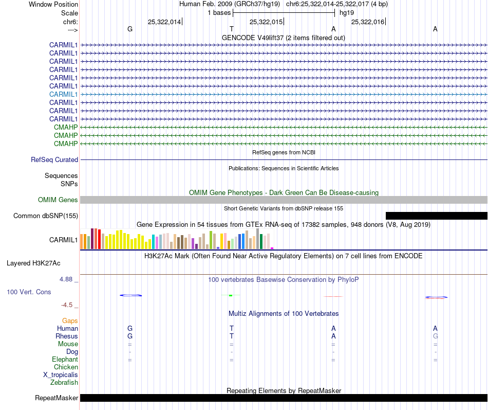Click the RepeatMasker side label
The height and width of the screenshot is (410, 488).
click(57, 398)
